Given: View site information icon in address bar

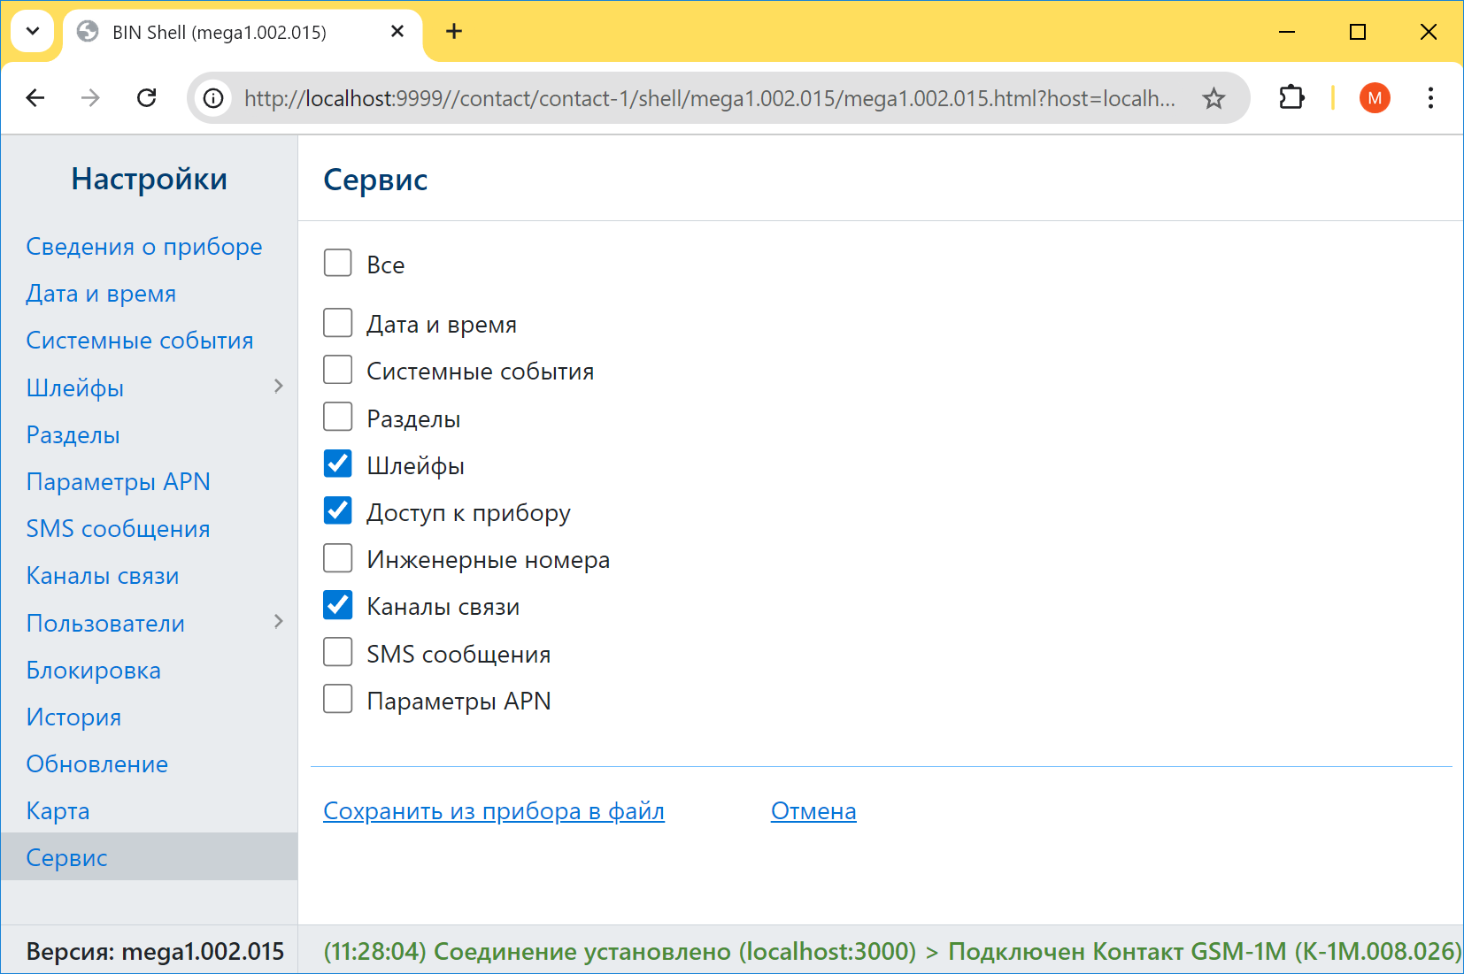Looking at the screenshot, I should coord(213,98).
